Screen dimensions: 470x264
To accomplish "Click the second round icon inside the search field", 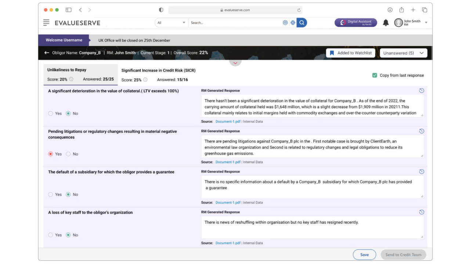I will coord(293,23).
